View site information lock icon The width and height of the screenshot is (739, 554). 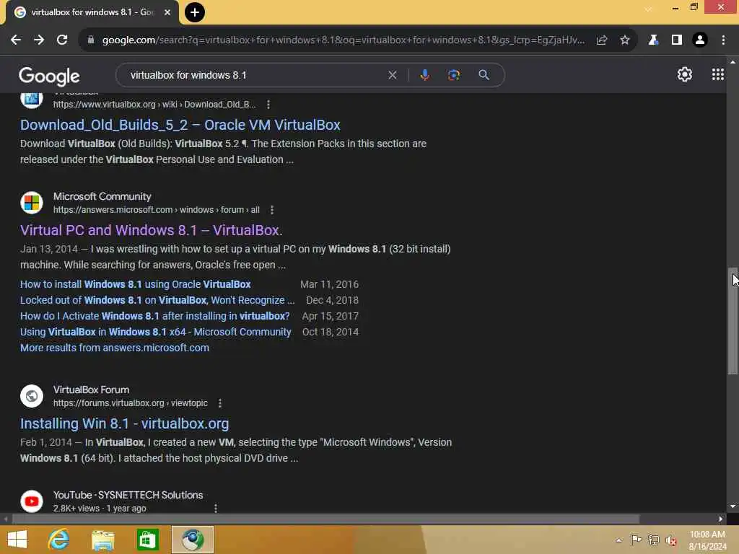point(91,40)
